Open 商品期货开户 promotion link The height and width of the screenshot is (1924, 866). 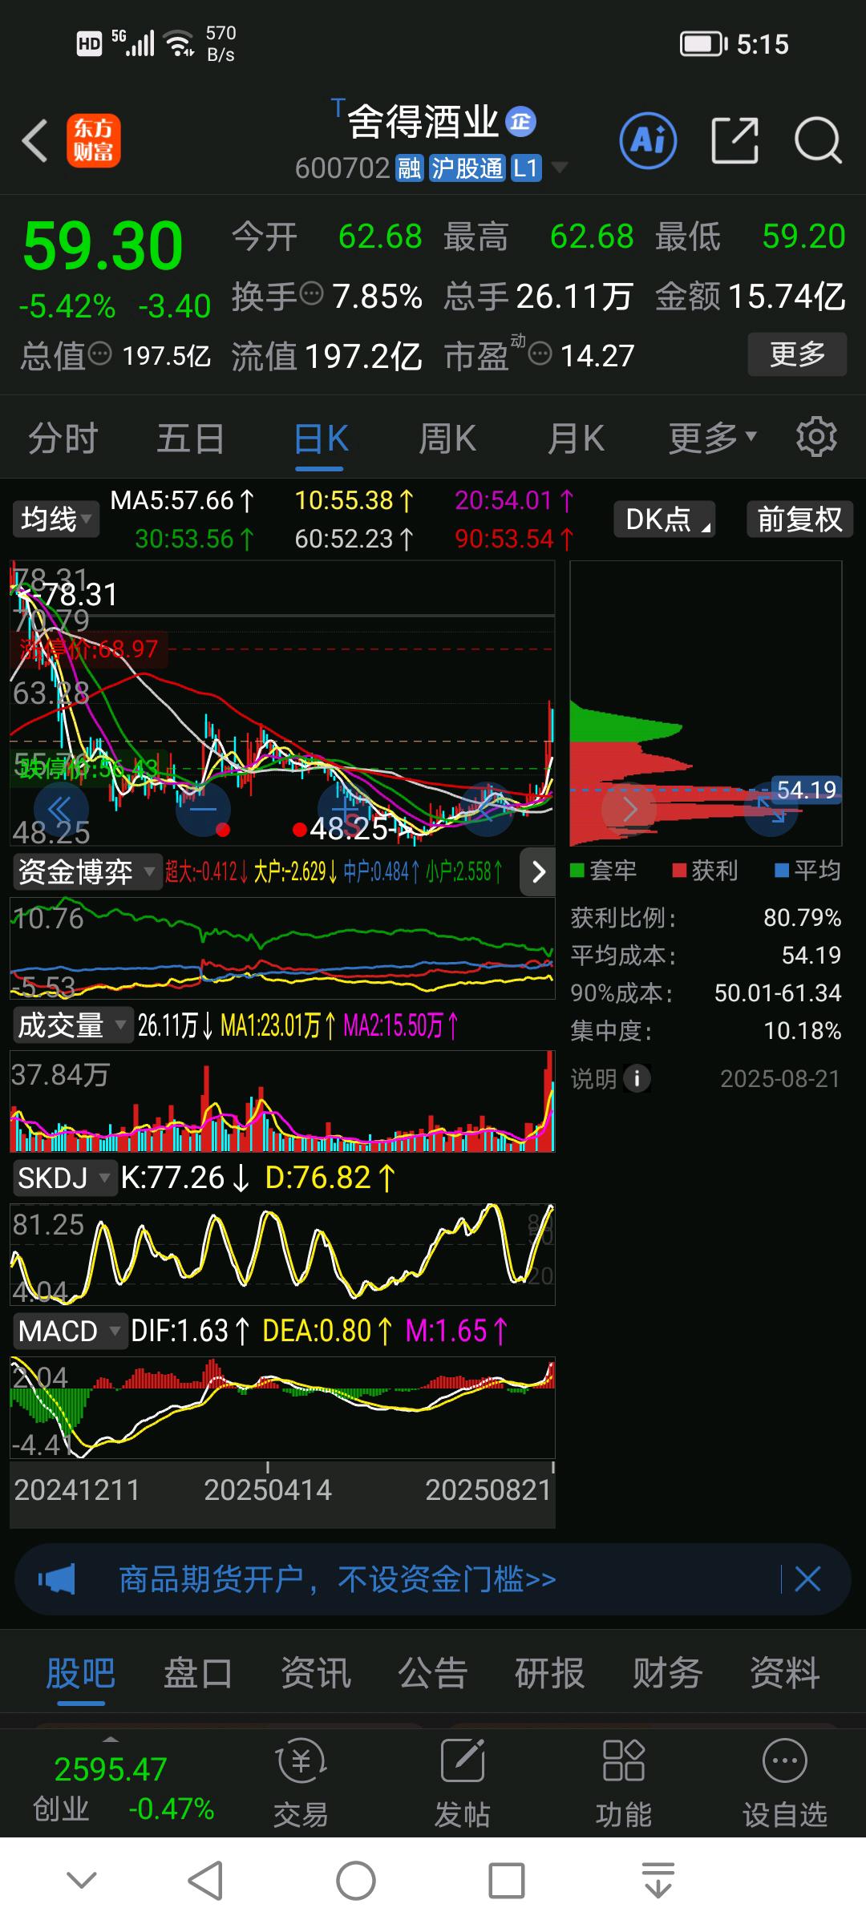pos(338,1579)
